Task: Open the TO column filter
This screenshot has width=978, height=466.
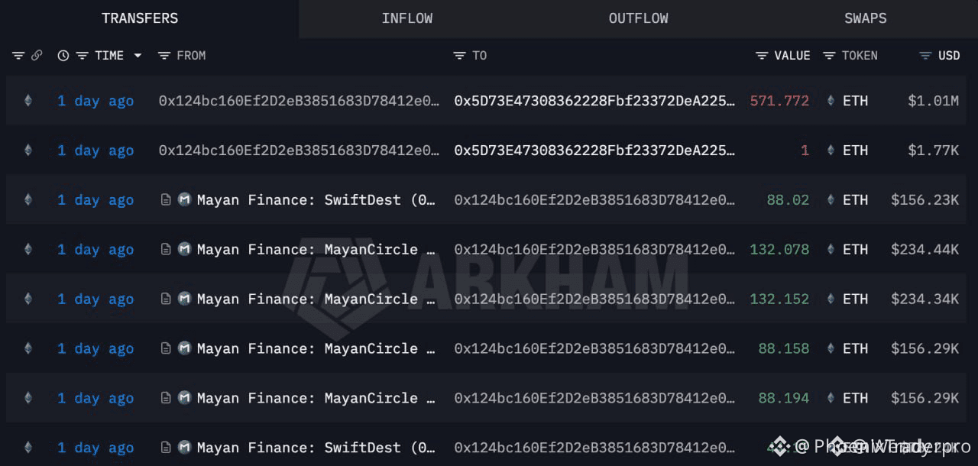Action: pos(459,56)
